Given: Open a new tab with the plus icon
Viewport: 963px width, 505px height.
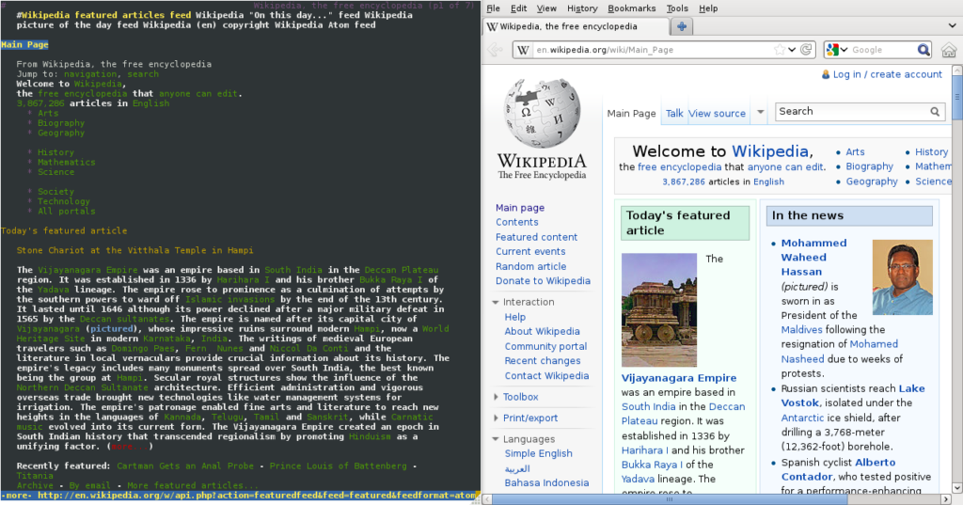Looking at the screenshot, I should (x=682, y=26).
